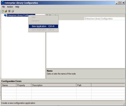Click the Save All toolbar icon
Viewport: 126px width, 106px height.
pos(13,11)
